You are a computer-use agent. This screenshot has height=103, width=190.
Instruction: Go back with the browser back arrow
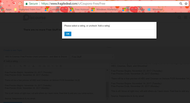click(x=2, y=4)
